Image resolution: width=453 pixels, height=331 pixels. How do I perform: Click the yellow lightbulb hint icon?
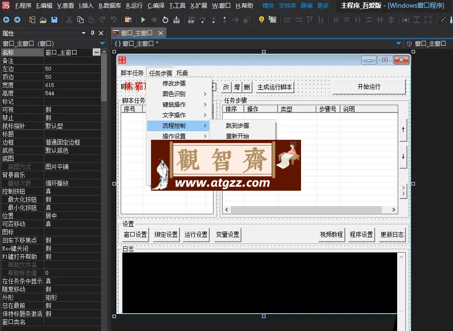tap(262, 20)
